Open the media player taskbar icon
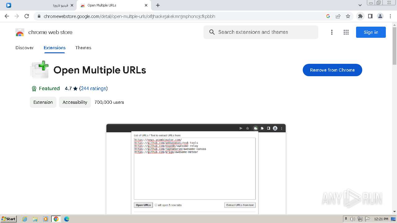 point(46,219)
